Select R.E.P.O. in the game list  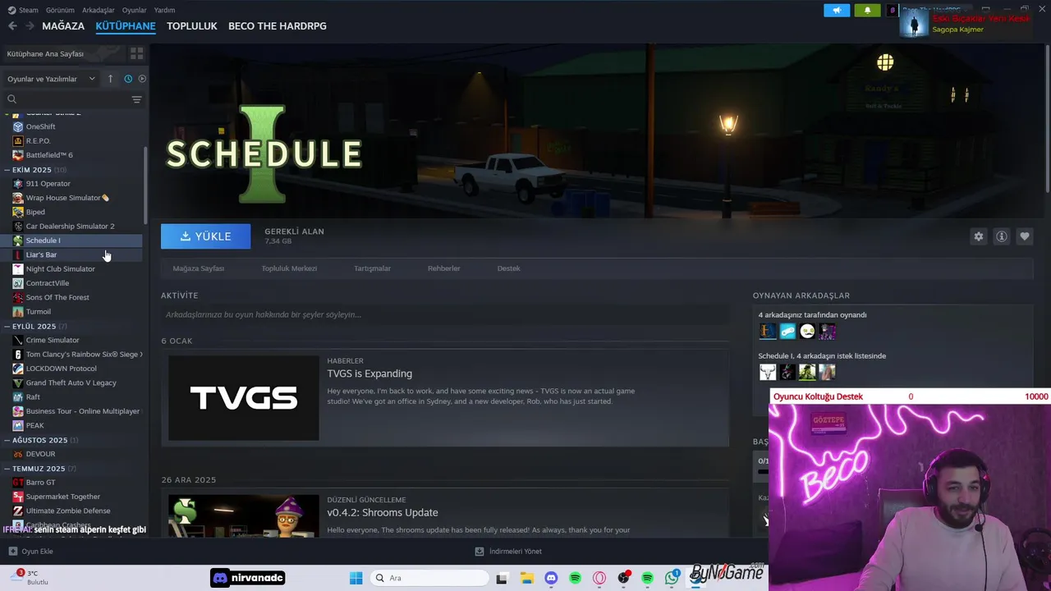tap(38, 140)
